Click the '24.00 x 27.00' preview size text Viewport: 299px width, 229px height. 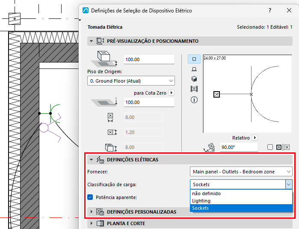click(x=215, y=58)
